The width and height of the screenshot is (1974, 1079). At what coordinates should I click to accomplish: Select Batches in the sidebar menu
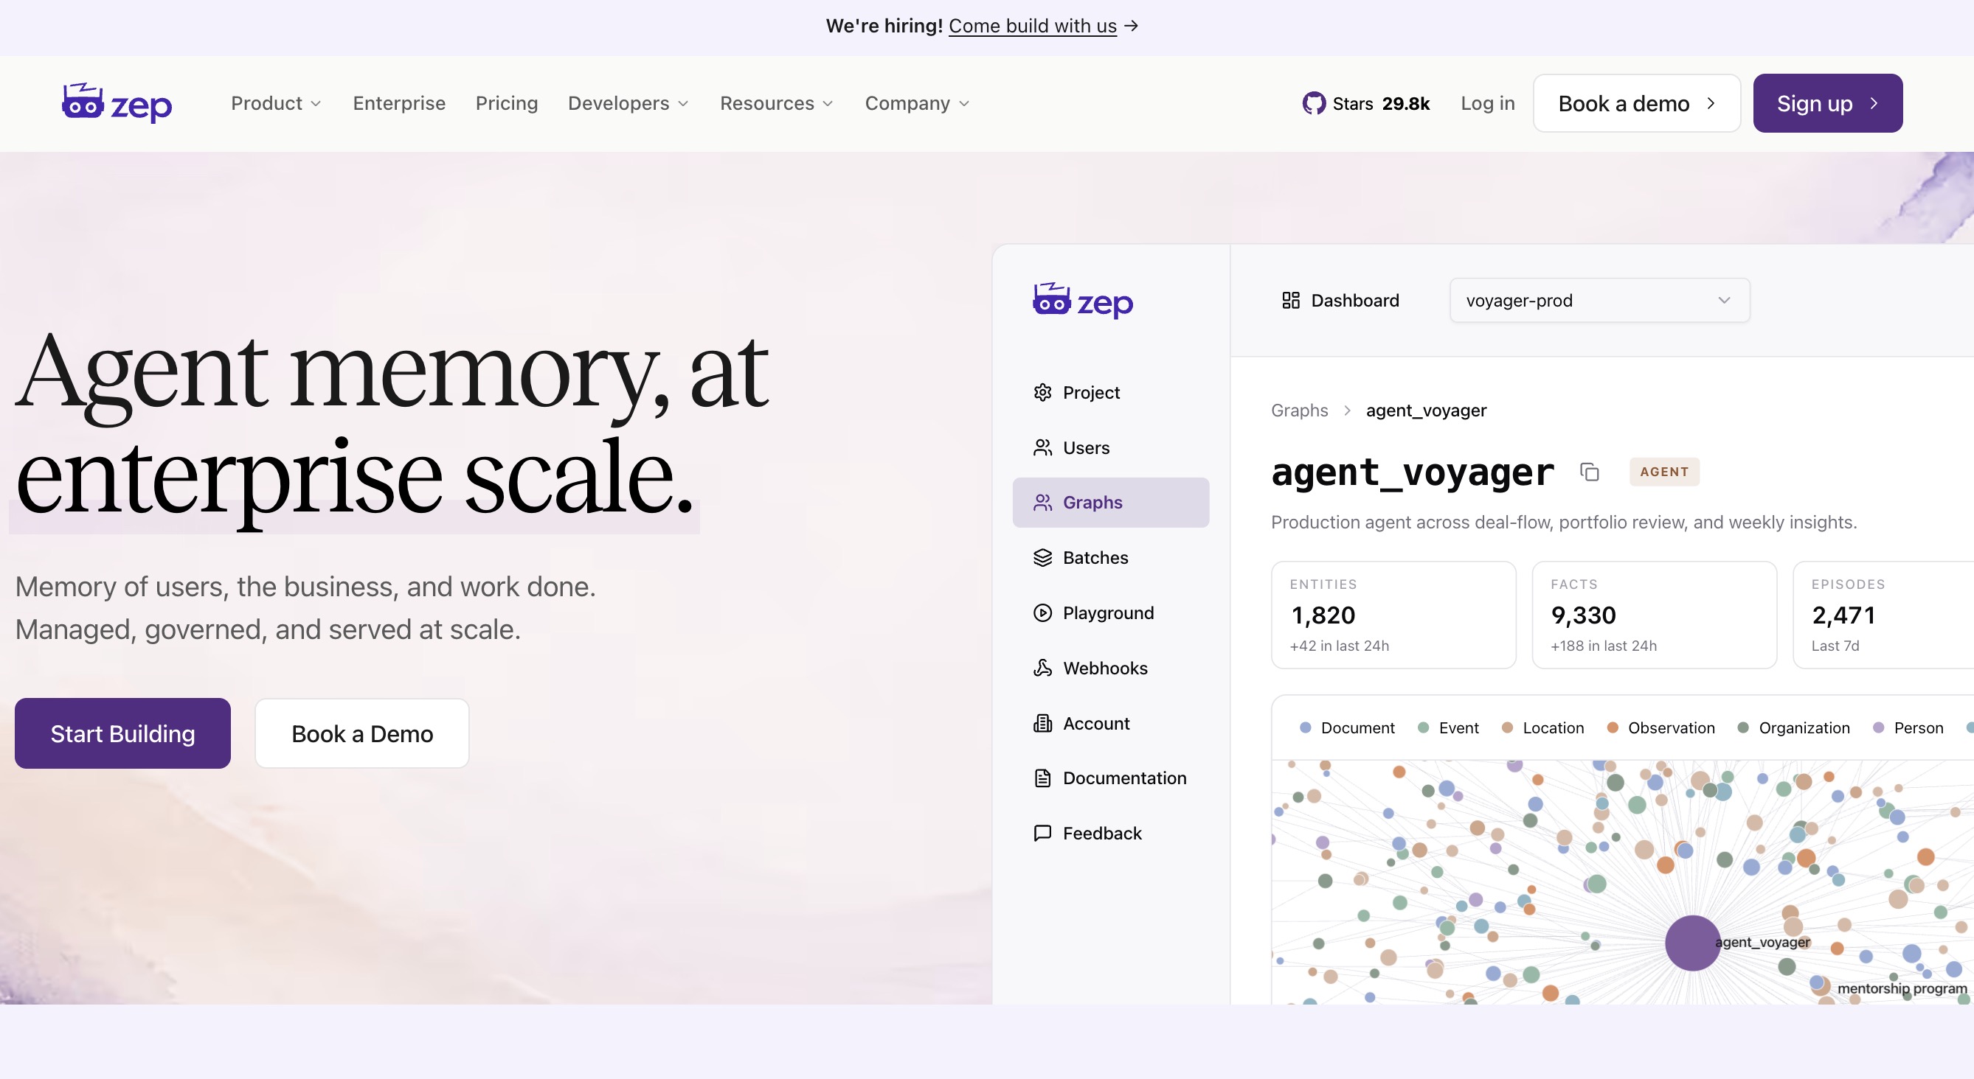(1110, 557)
